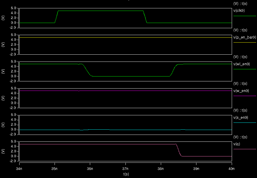Click the falling edge of the q waveform

[x=179, y=150]
